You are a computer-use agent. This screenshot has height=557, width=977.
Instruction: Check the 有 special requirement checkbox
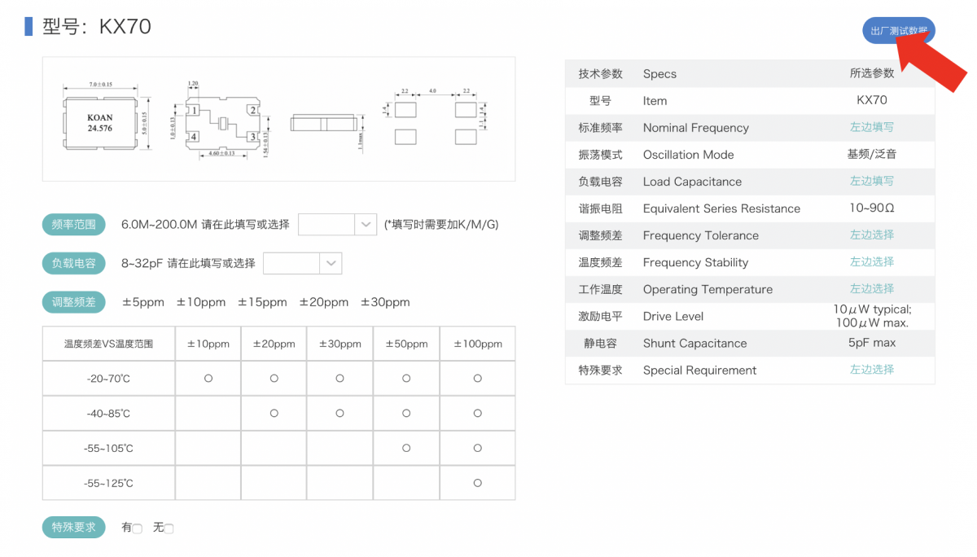137,528
